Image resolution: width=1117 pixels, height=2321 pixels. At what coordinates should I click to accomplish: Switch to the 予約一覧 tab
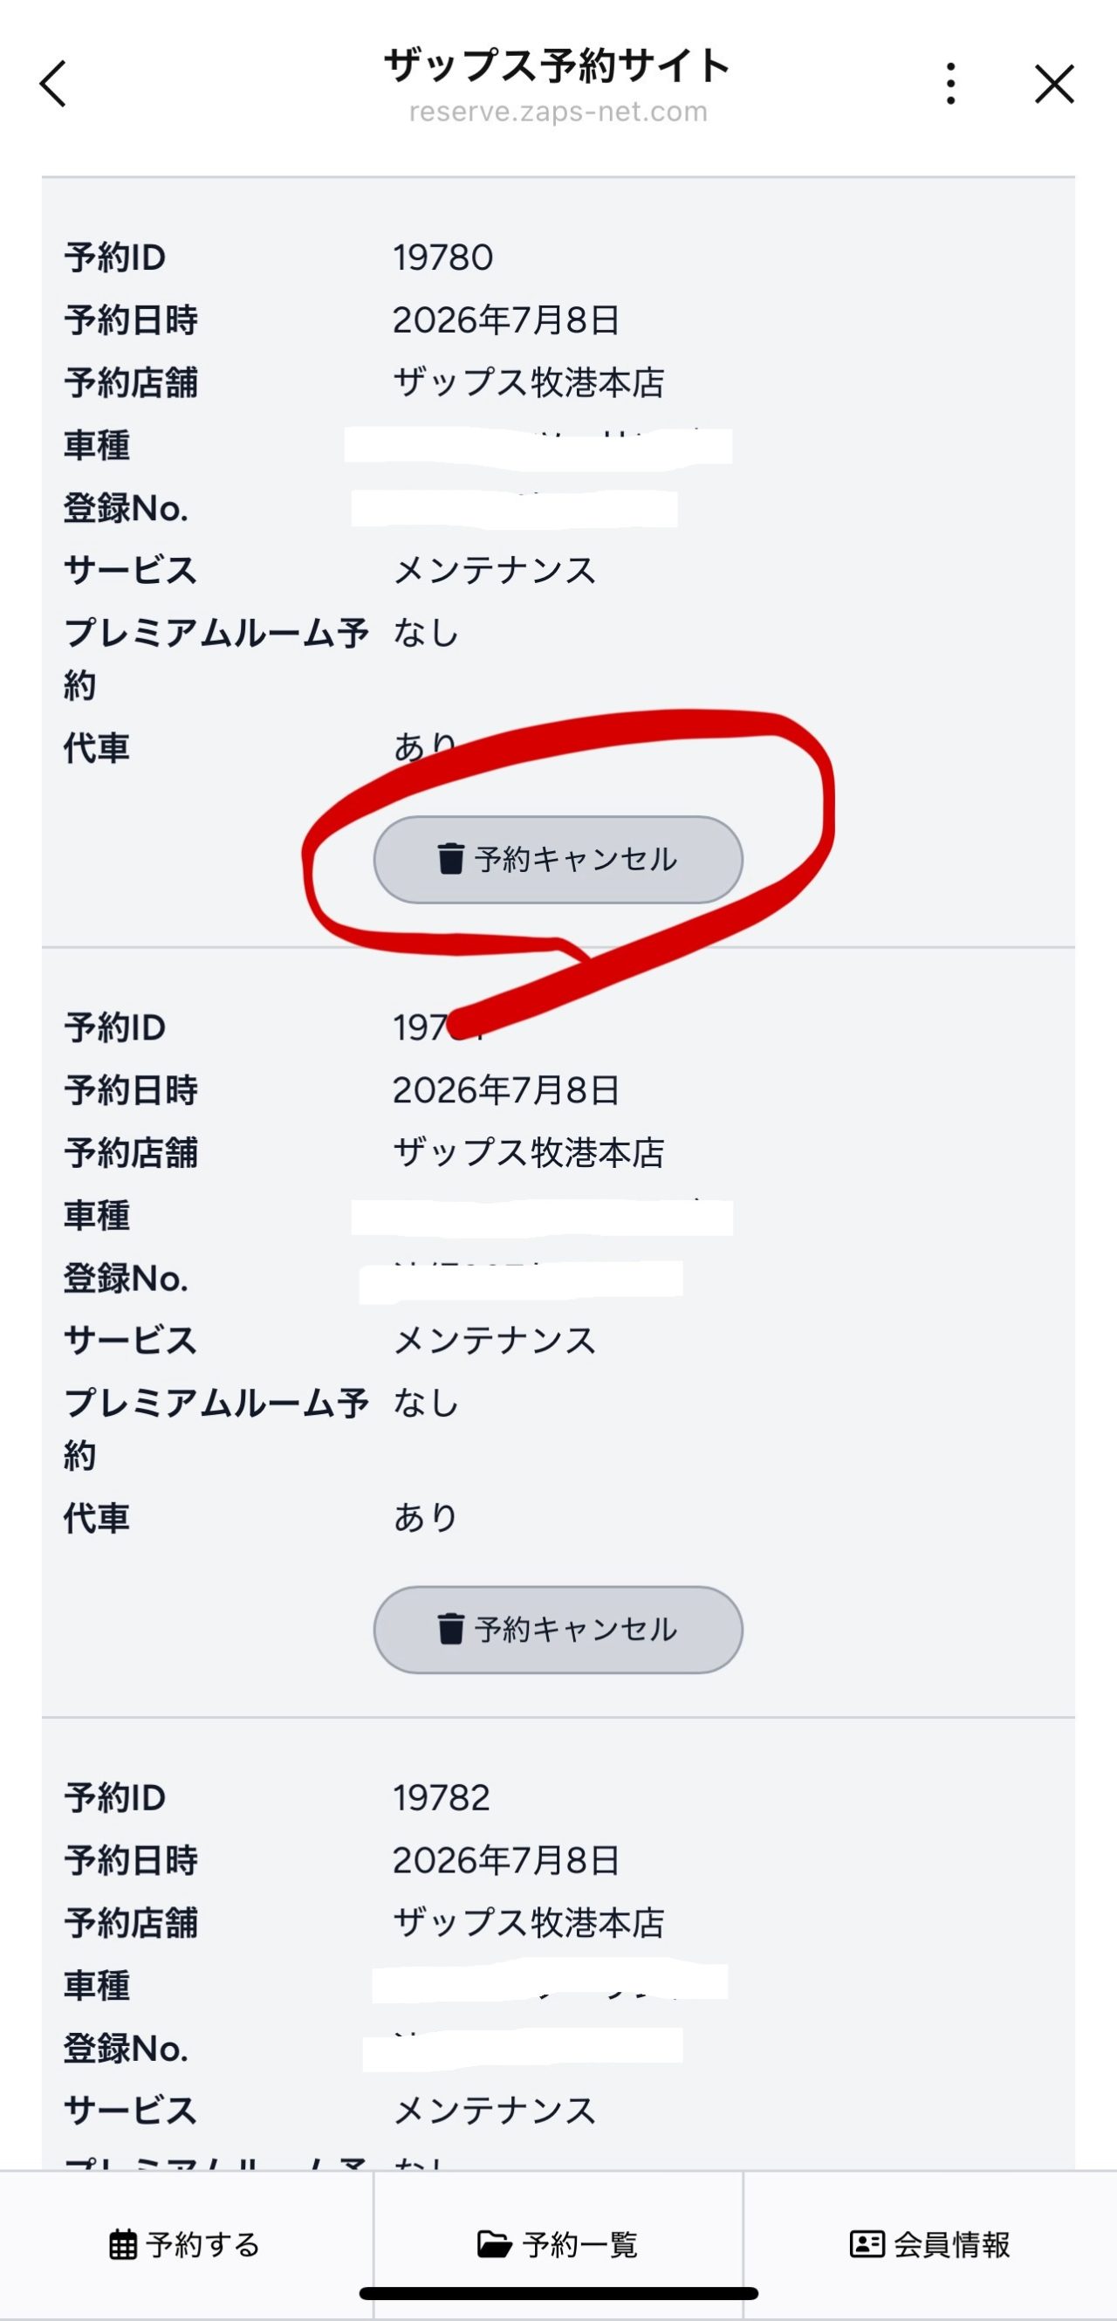tap(558, 2243)
